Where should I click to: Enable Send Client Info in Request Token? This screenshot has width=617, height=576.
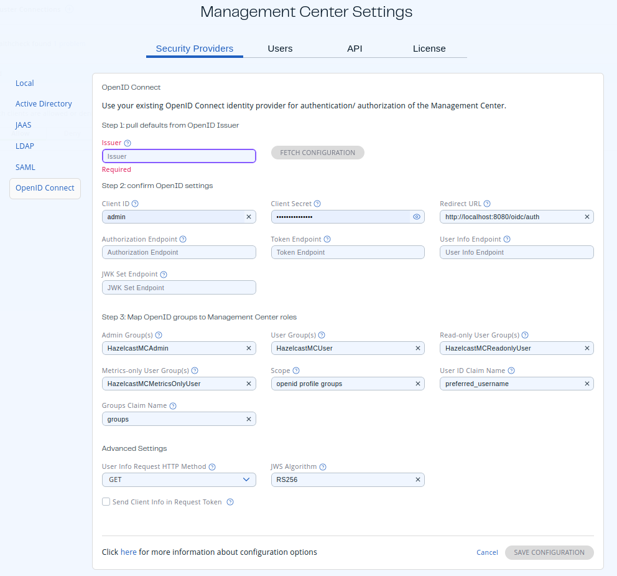coord(106,501)
